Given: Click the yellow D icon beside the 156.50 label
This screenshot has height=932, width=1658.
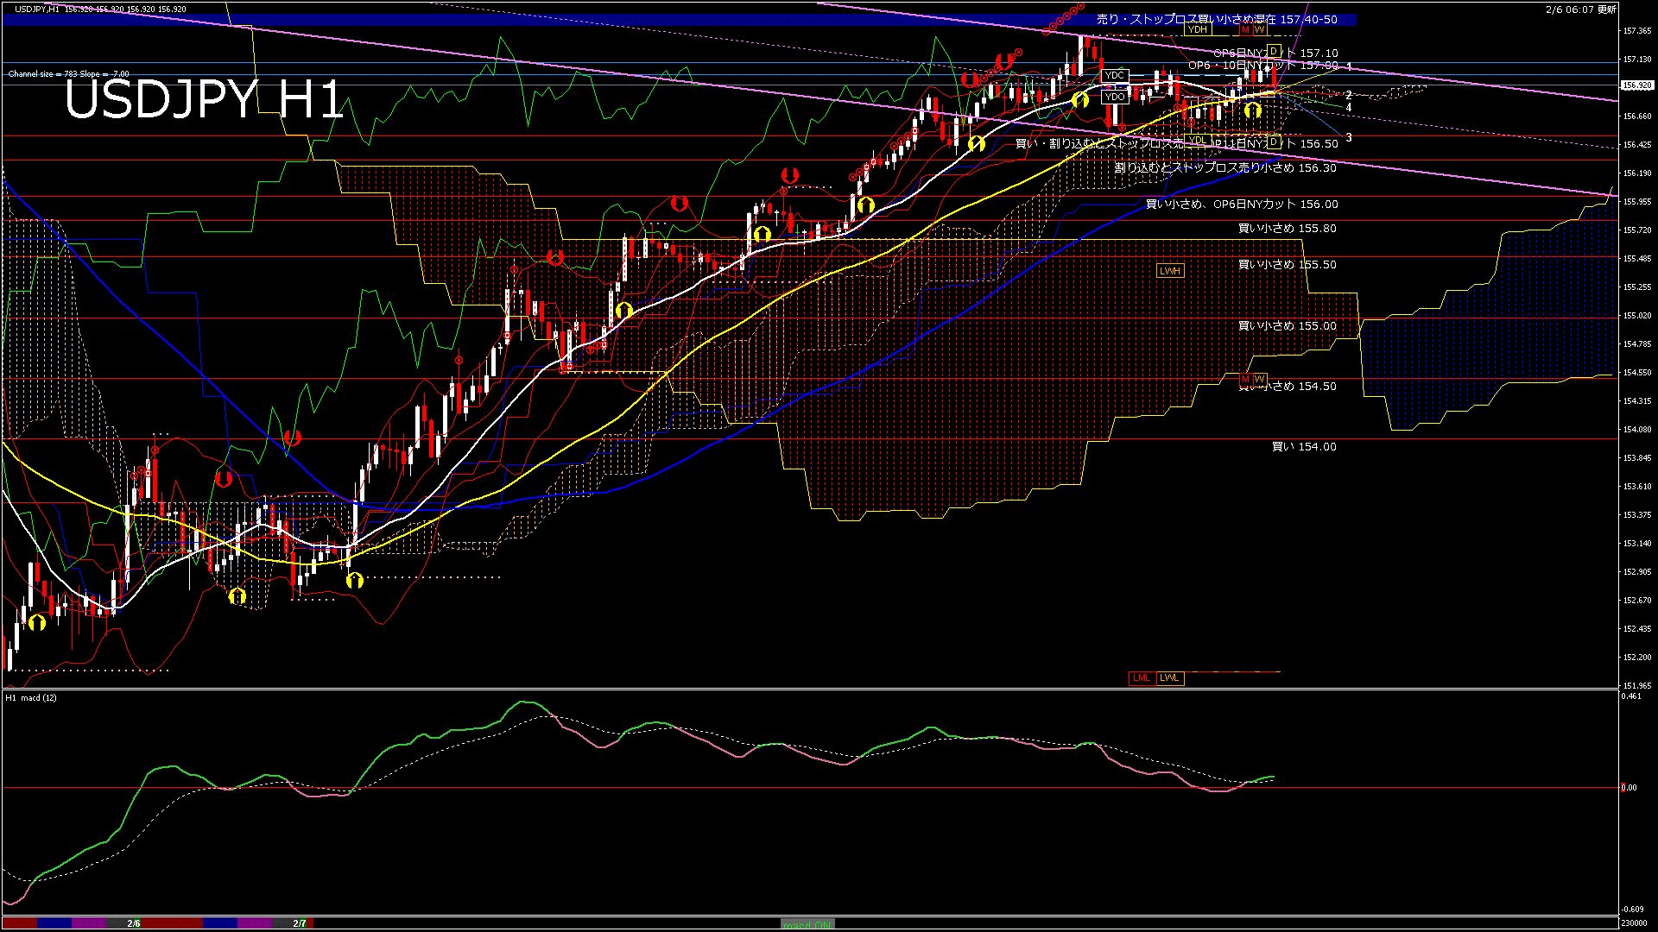Looking at the screenshot, I should [1273, 143].
